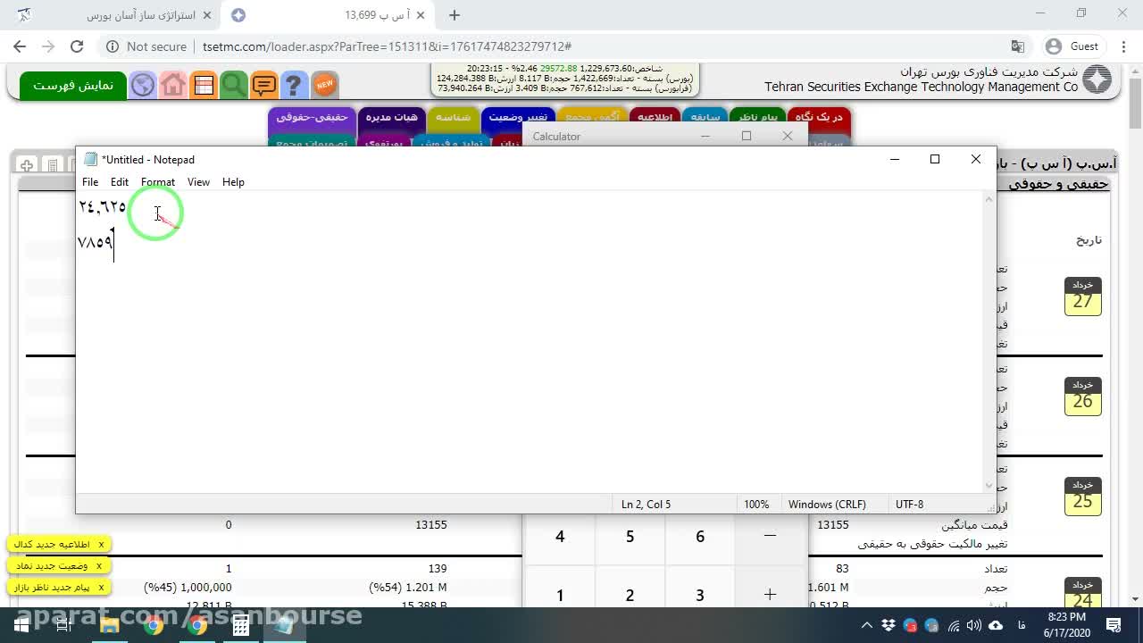Open Notepad File menu
1143x643 pixels.
click(90, 182)
